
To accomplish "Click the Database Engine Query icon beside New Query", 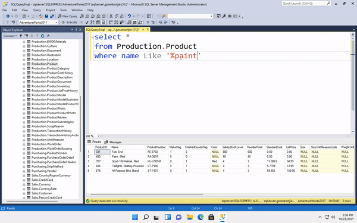I will point(82,16).
